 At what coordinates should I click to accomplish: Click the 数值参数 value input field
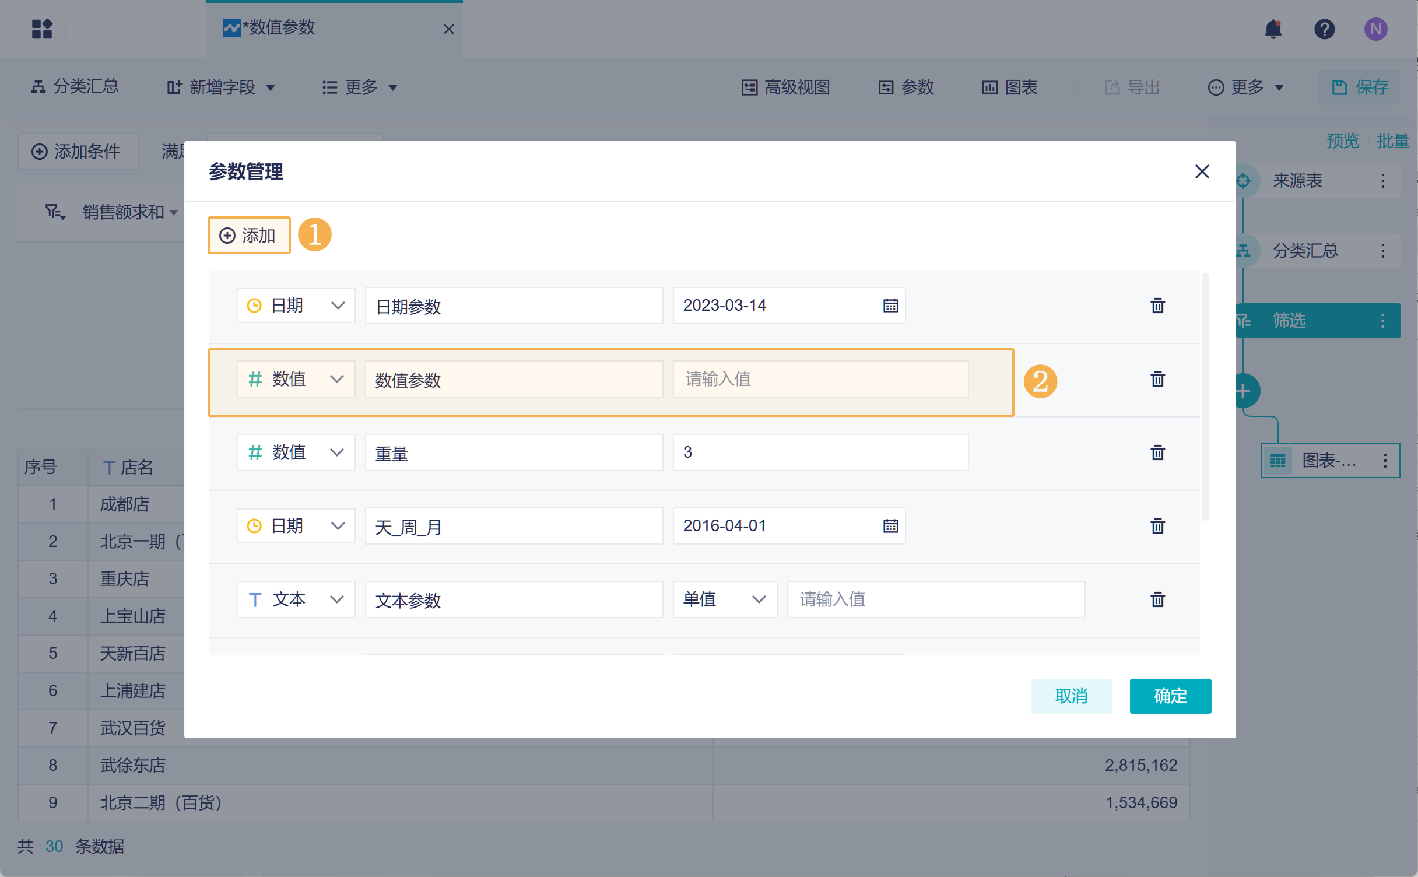coord(820,379)
